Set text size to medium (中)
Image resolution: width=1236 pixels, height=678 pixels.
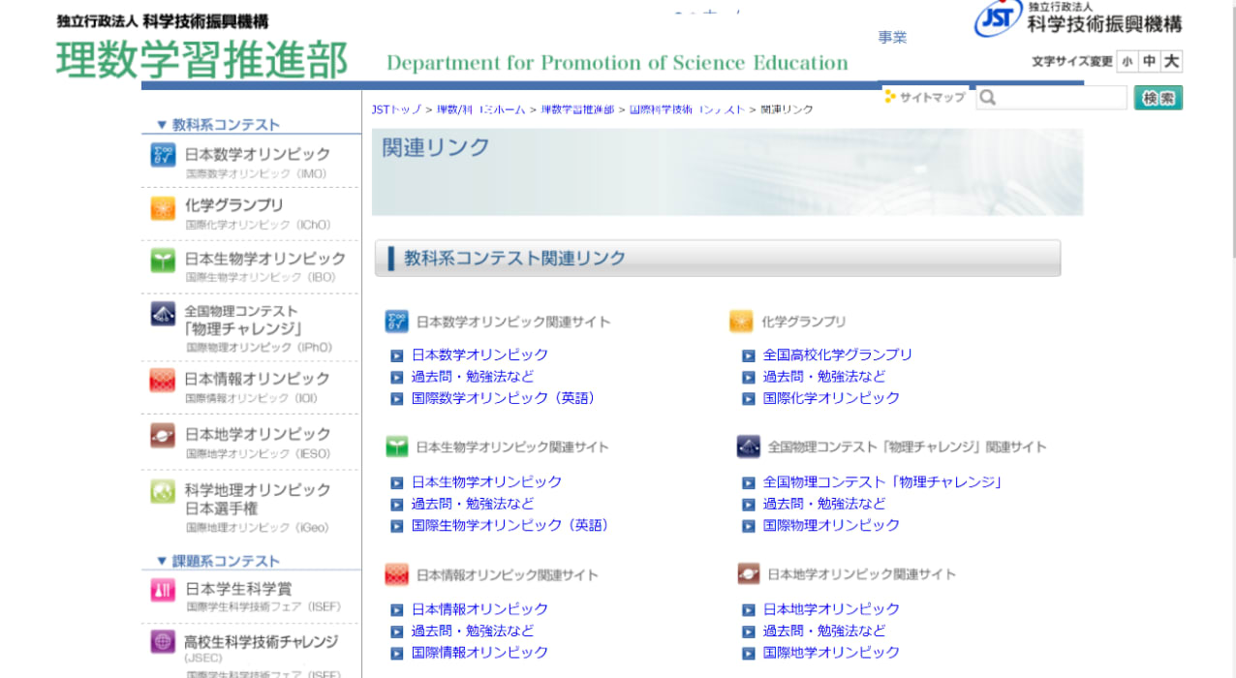click(1149, 62)
